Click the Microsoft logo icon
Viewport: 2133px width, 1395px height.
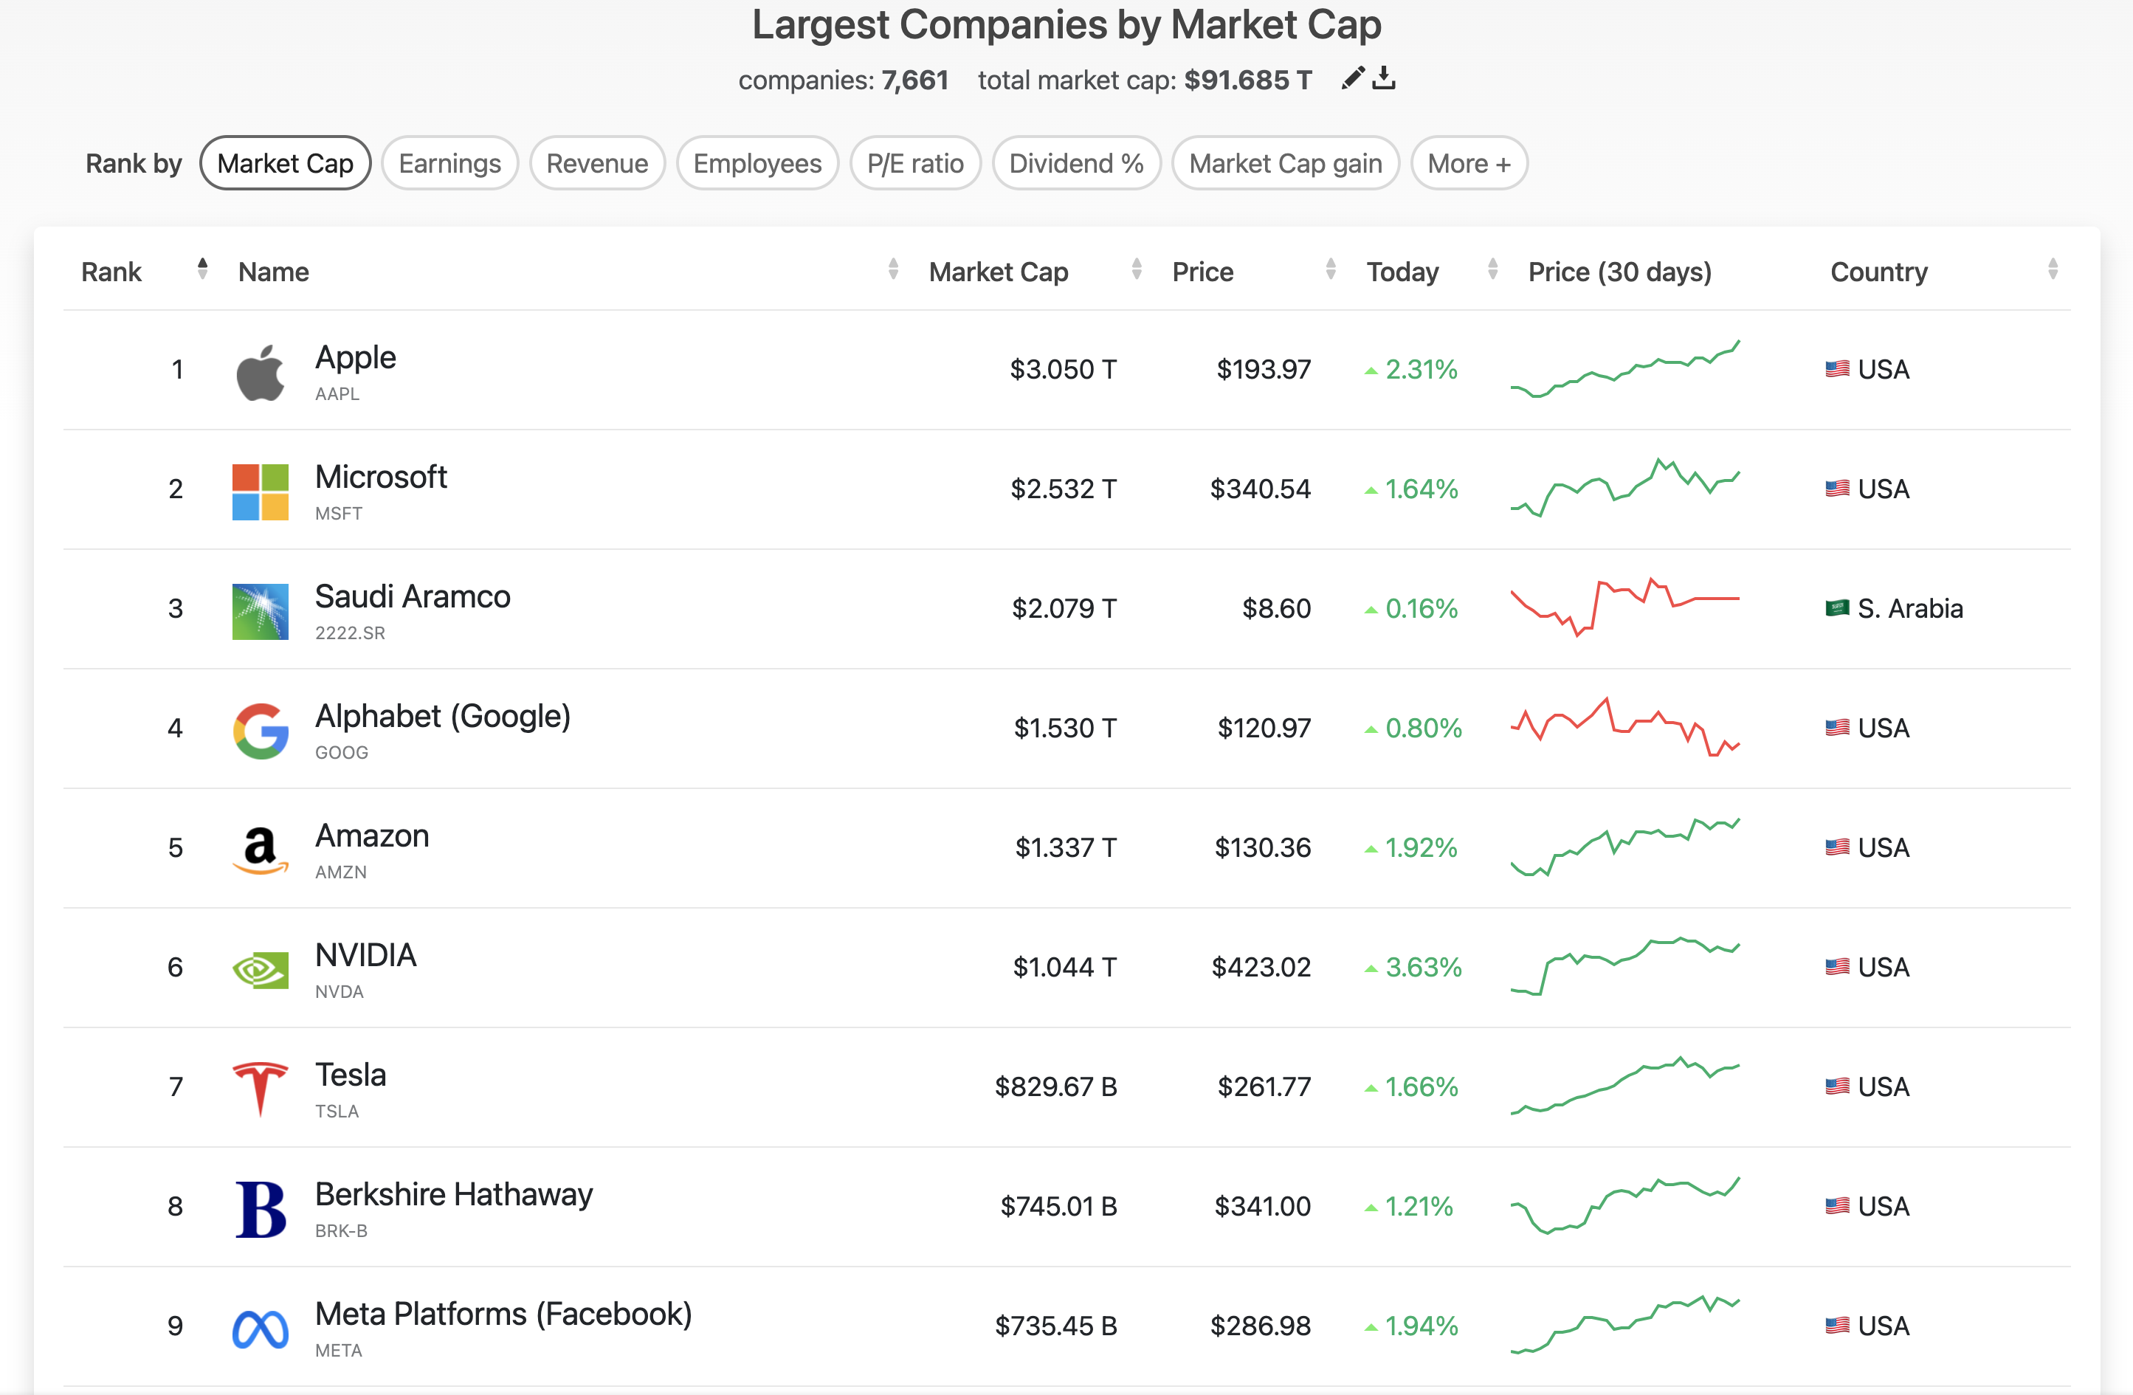coord(260,492)
